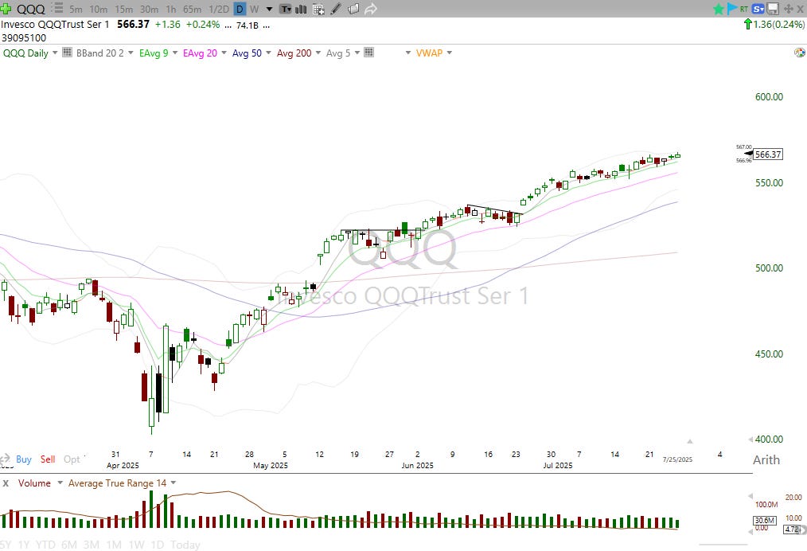Click the 566.37 price label on scale
Viewport: 807px width, 551px height.
pyautogui.click(x=768, y=154)
